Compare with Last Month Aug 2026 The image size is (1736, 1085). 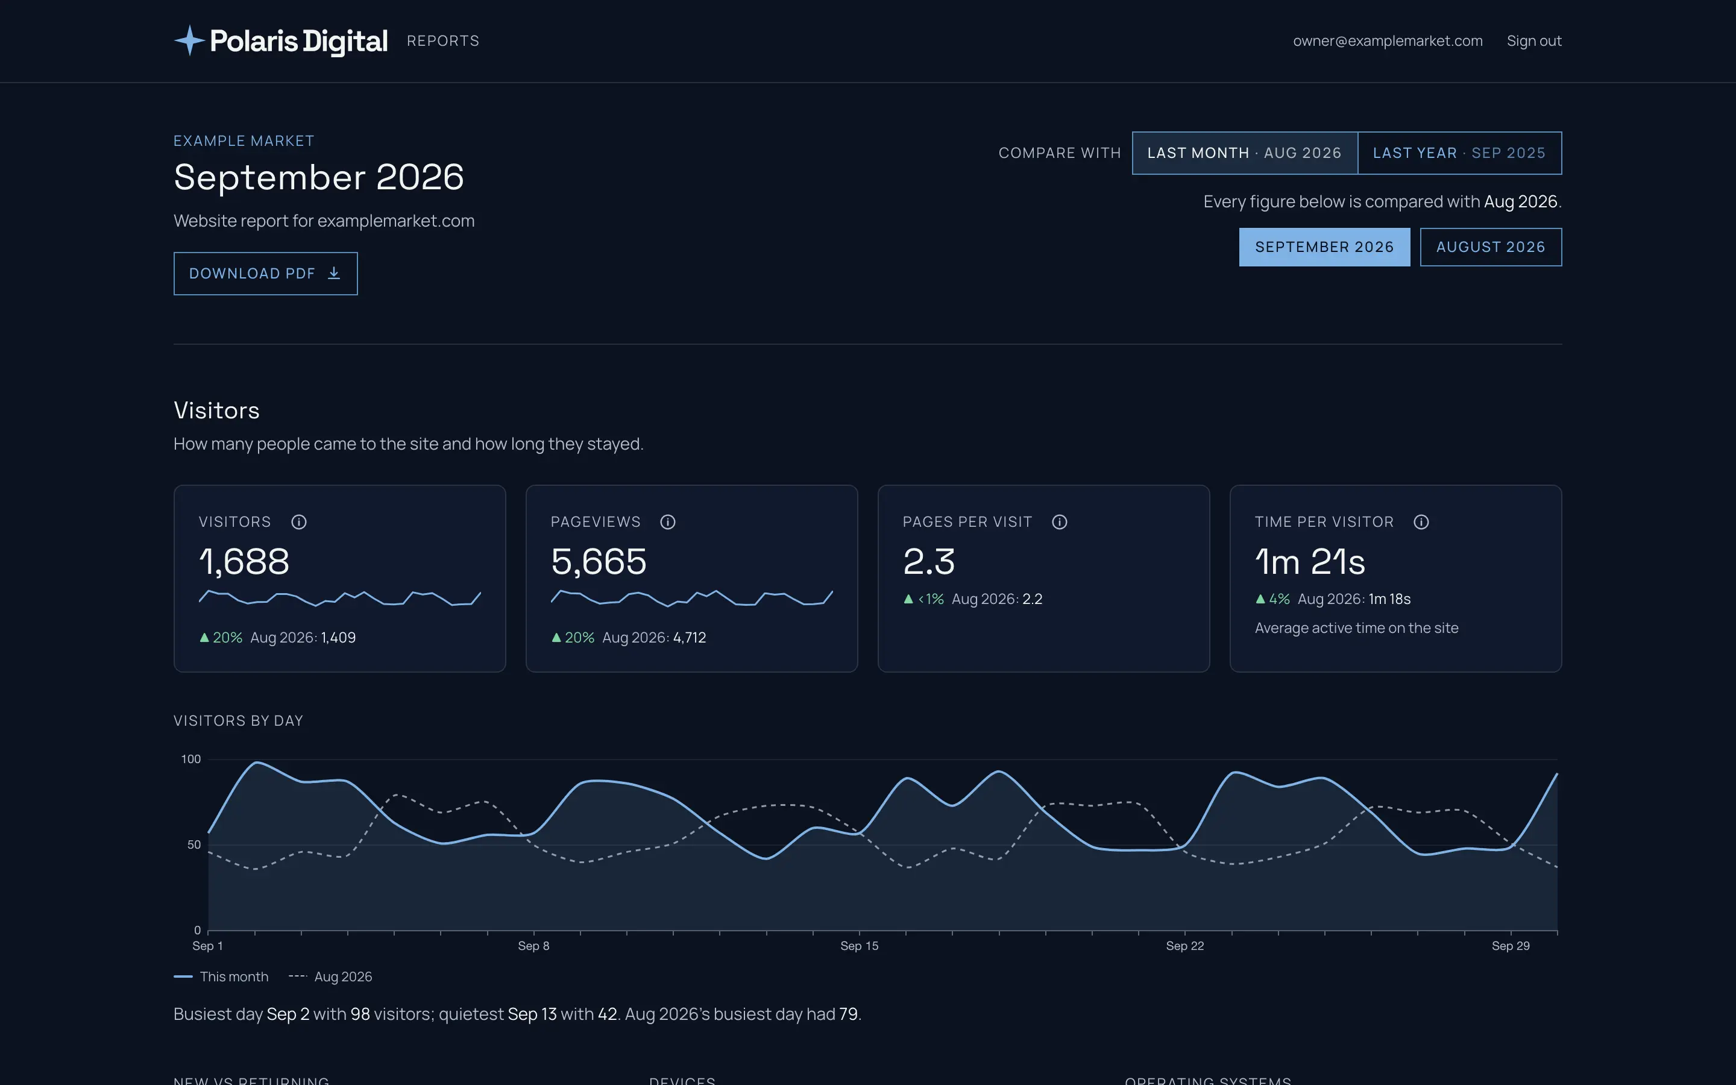pos(1245,153)
